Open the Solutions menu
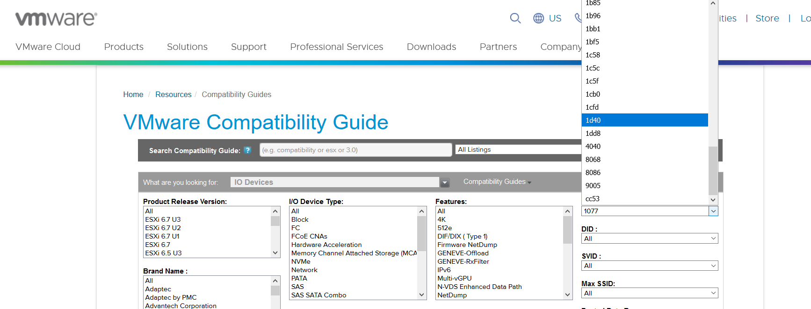 click(x=187, y=47)
